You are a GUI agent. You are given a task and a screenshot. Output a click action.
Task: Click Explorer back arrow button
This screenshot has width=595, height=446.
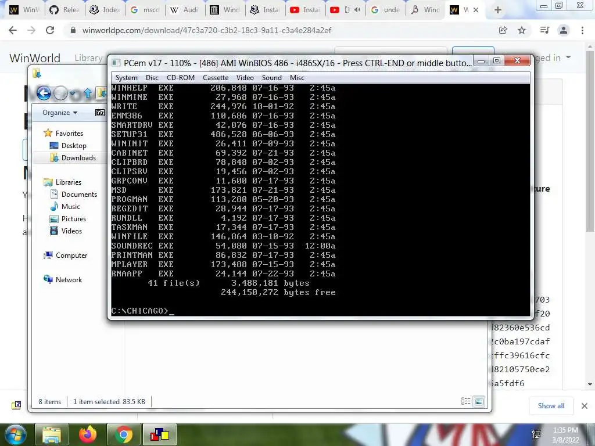tap(44, 93)
